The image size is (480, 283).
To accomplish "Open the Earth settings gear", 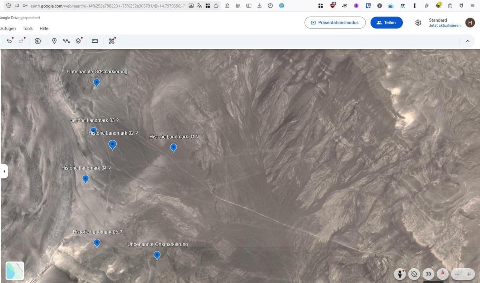I will (418, 22).
